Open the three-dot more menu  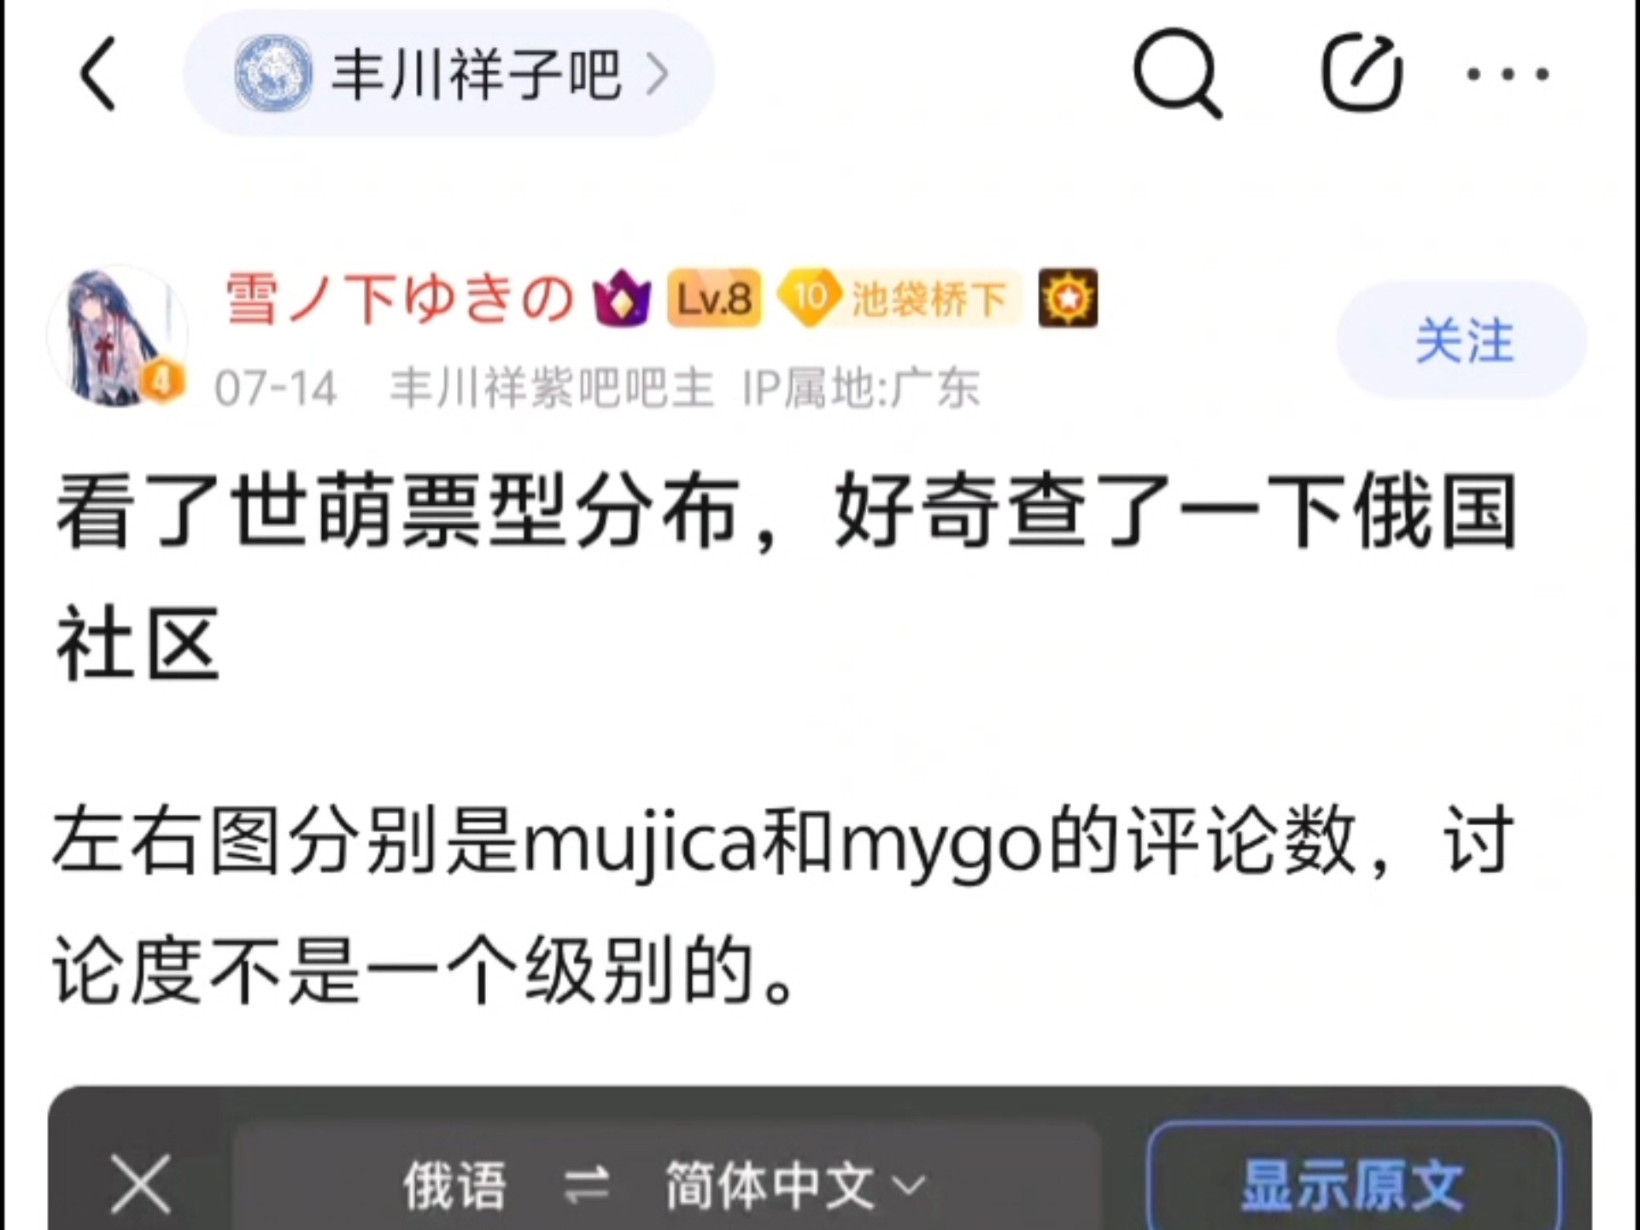[x=1508, y=74]
